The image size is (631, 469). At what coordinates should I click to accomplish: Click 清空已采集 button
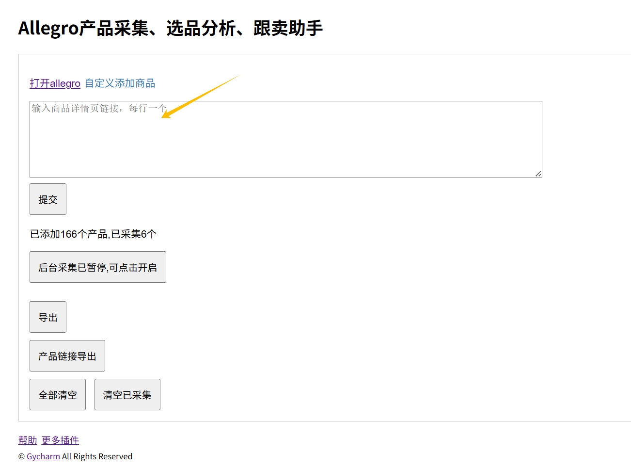127,395
